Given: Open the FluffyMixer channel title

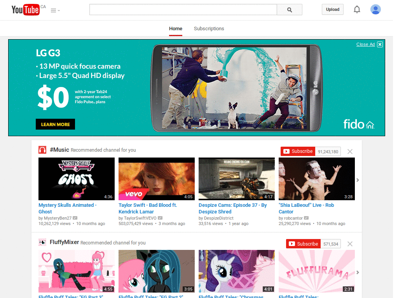Looking at the screenshot, I should click(65, 242).
